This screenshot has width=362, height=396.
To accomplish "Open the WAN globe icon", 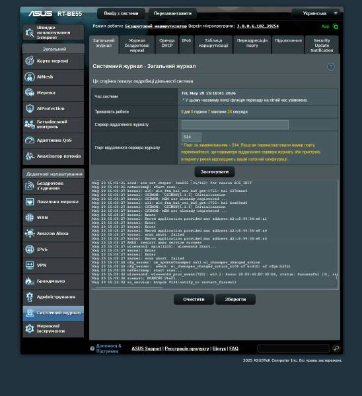I will (30, 217).
